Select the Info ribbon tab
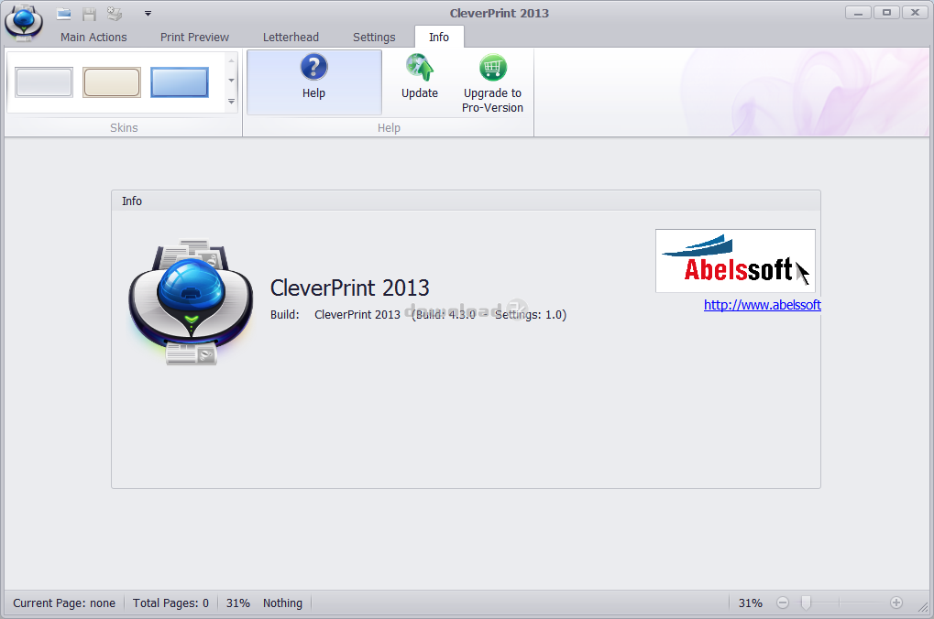This screenshot has height=619, width=934. click(x=439, y=37)
